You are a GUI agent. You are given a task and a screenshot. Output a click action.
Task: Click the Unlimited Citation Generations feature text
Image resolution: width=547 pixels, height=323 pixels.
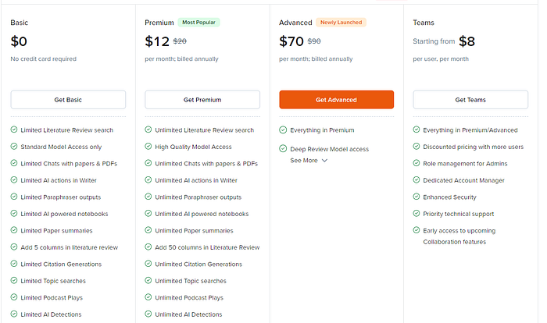coord(198,264)
